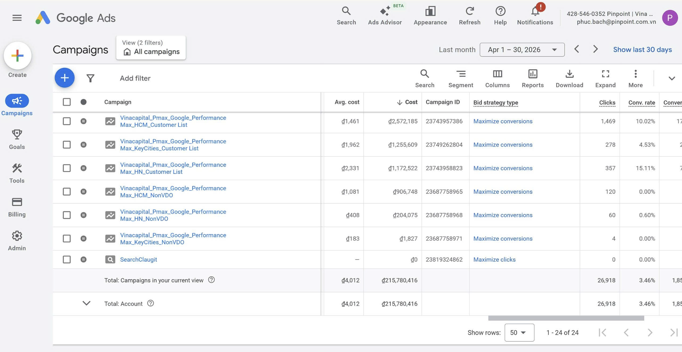Go to Campaigns section in sidebar
682x352 pixels.
pyautogui.click(x=17, y=106)
